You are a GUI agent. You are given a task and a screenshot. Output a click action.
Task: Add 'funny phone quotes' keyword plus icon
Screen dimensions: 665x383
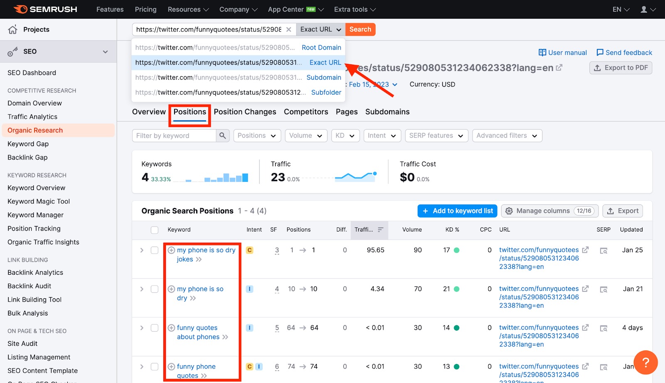(x=171, y=366)
